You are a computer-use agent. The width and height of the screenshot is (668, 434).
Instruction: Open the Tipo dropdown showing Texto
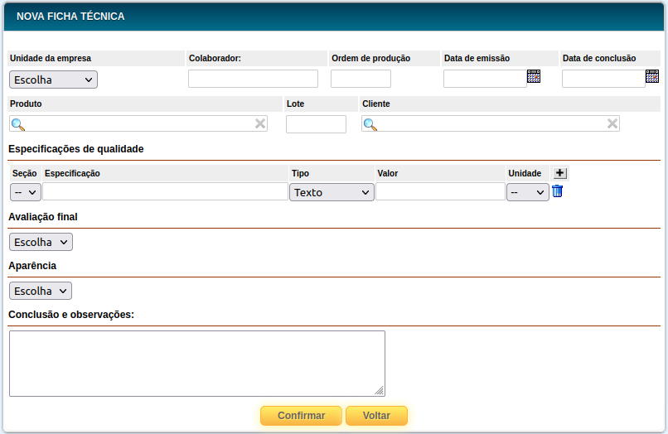tap(332, 192)
